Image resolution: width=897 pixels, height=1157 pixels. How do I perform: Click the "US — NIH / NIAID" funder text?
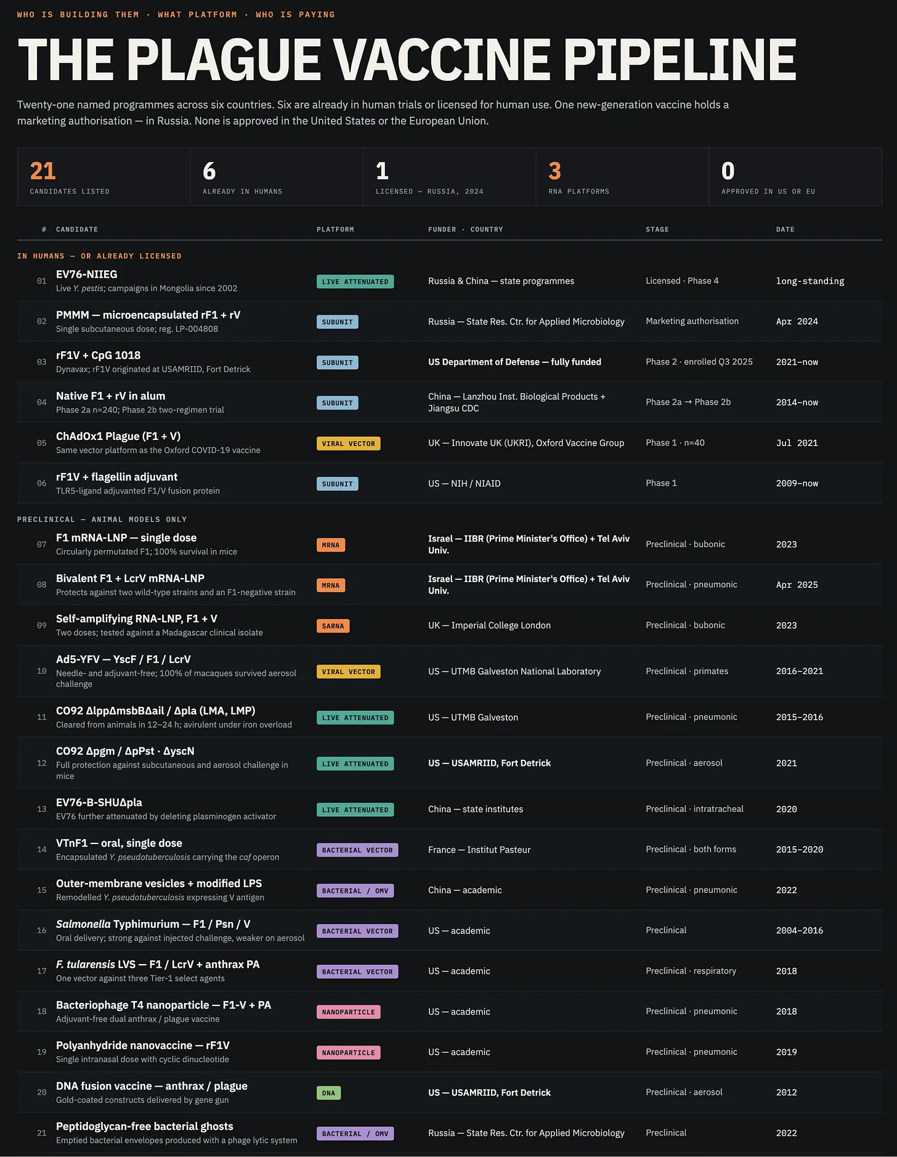[464, 484]
